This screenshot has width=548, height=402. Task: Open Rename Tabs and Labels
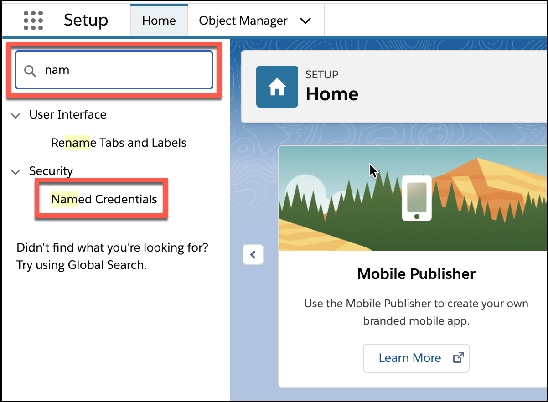pos(119,143)
